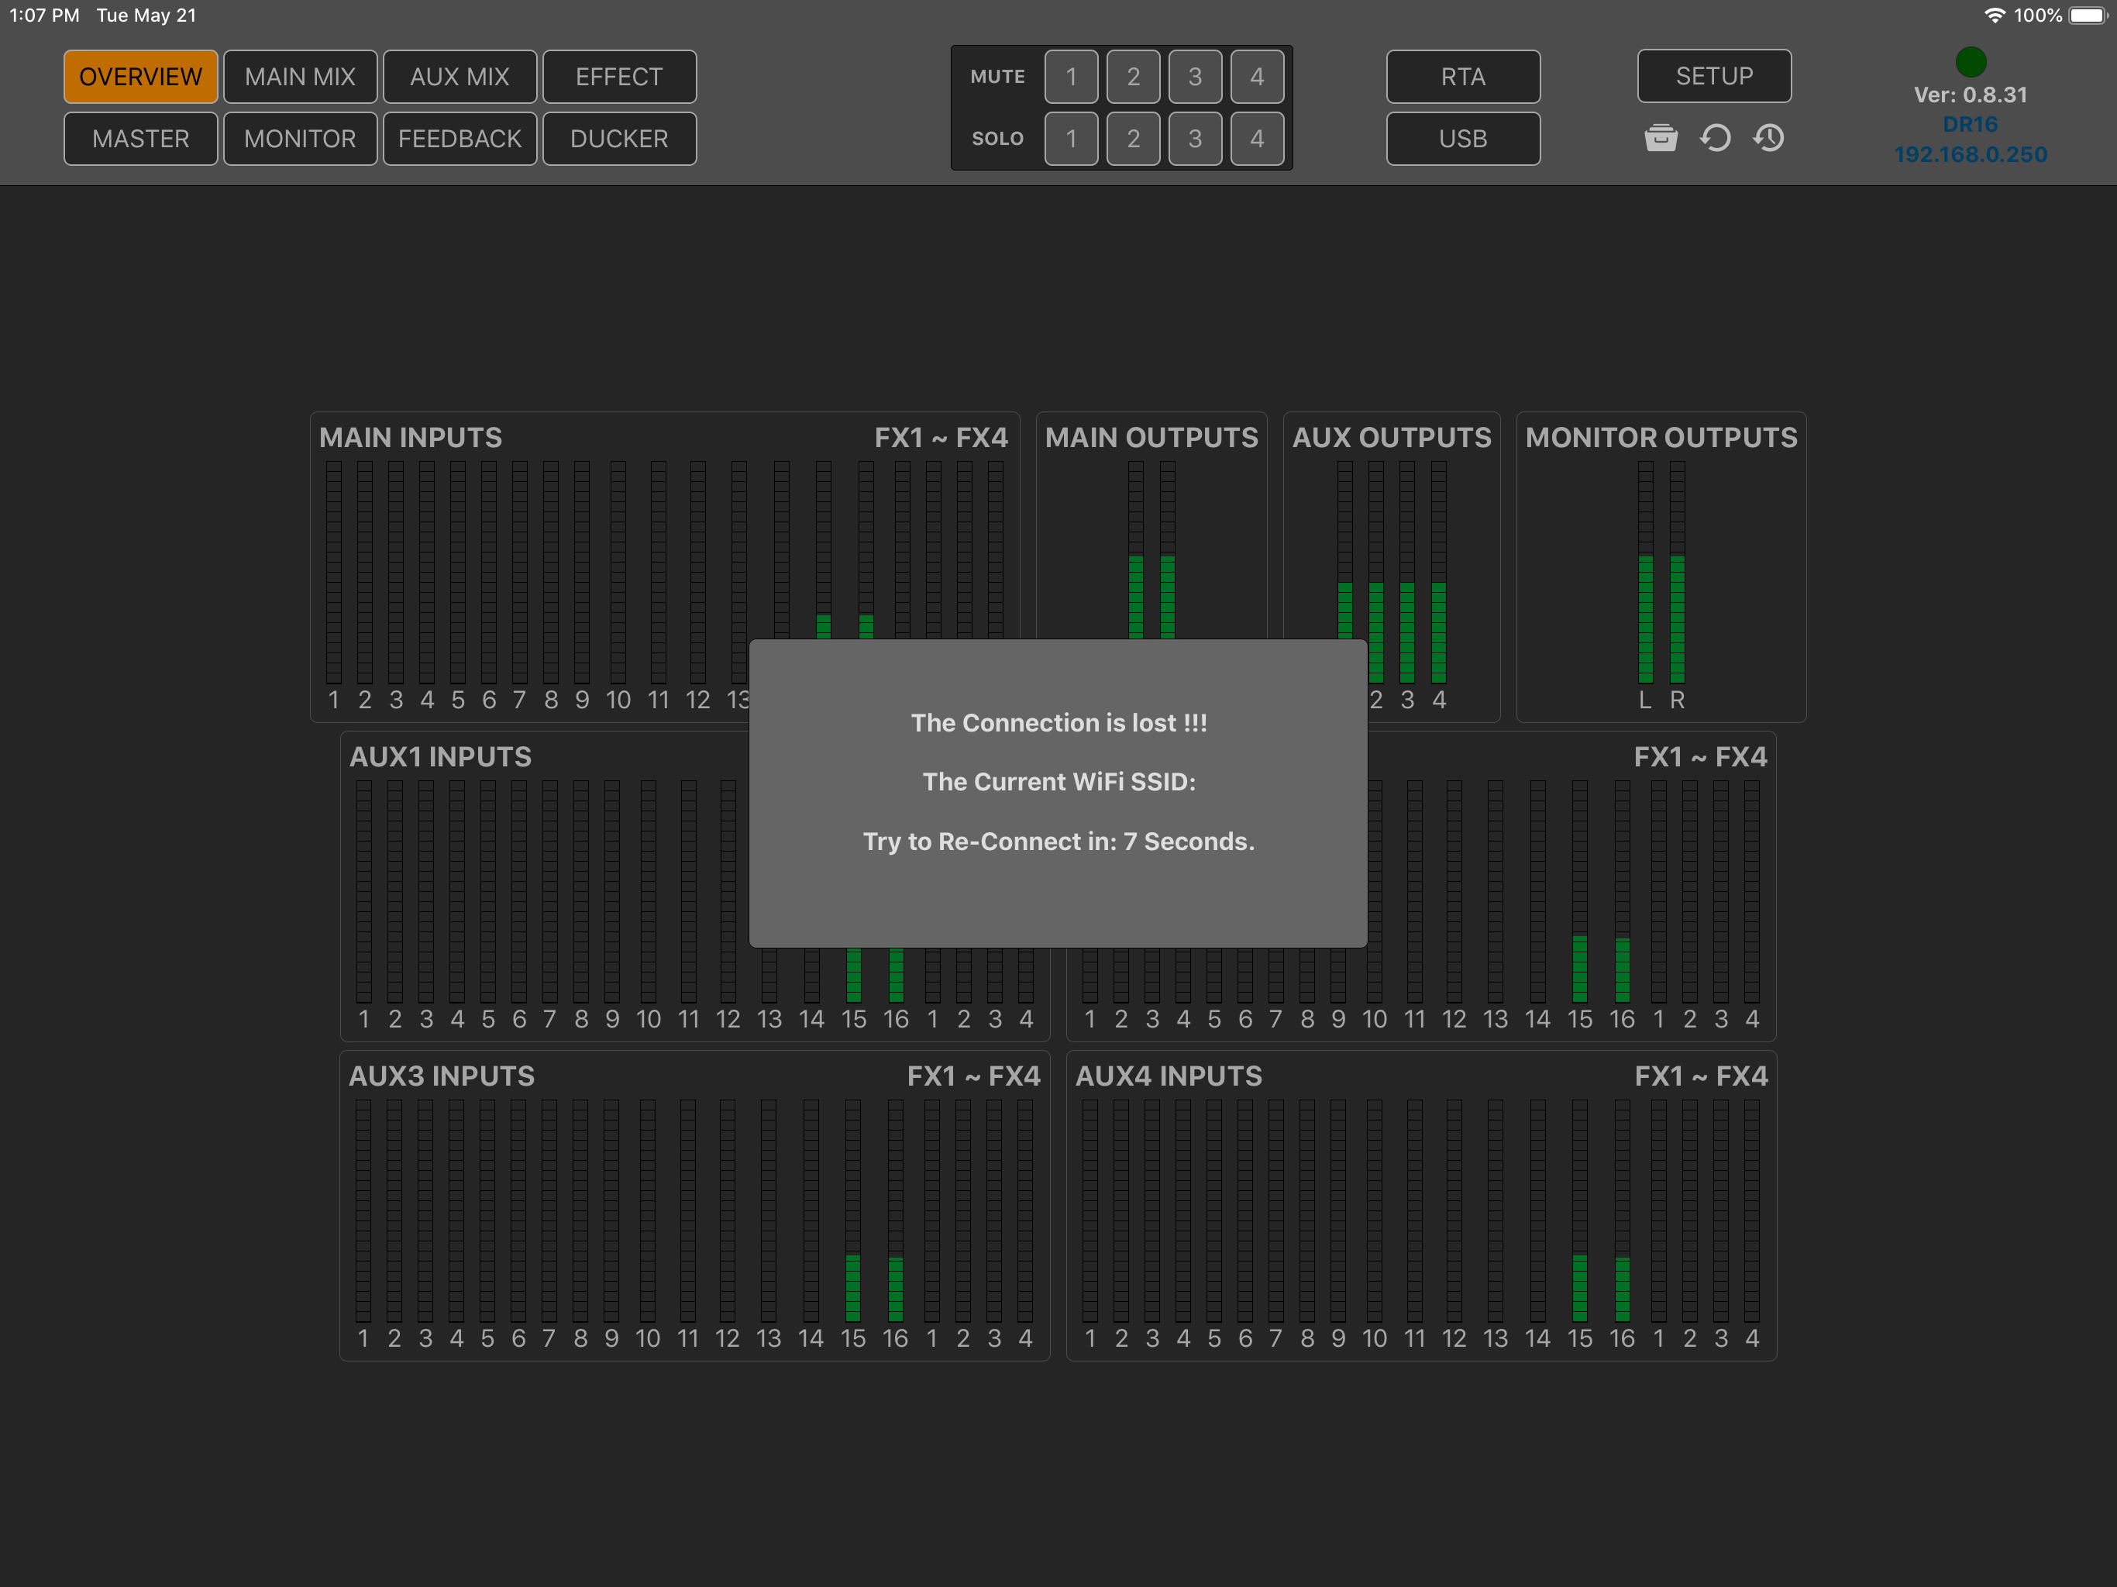The width and height of the screenshot is (2117, 1587).
Task: Click FX1 ~ FX4 label in AUX4 INPUTS
Action: tap(1701, 1076)
